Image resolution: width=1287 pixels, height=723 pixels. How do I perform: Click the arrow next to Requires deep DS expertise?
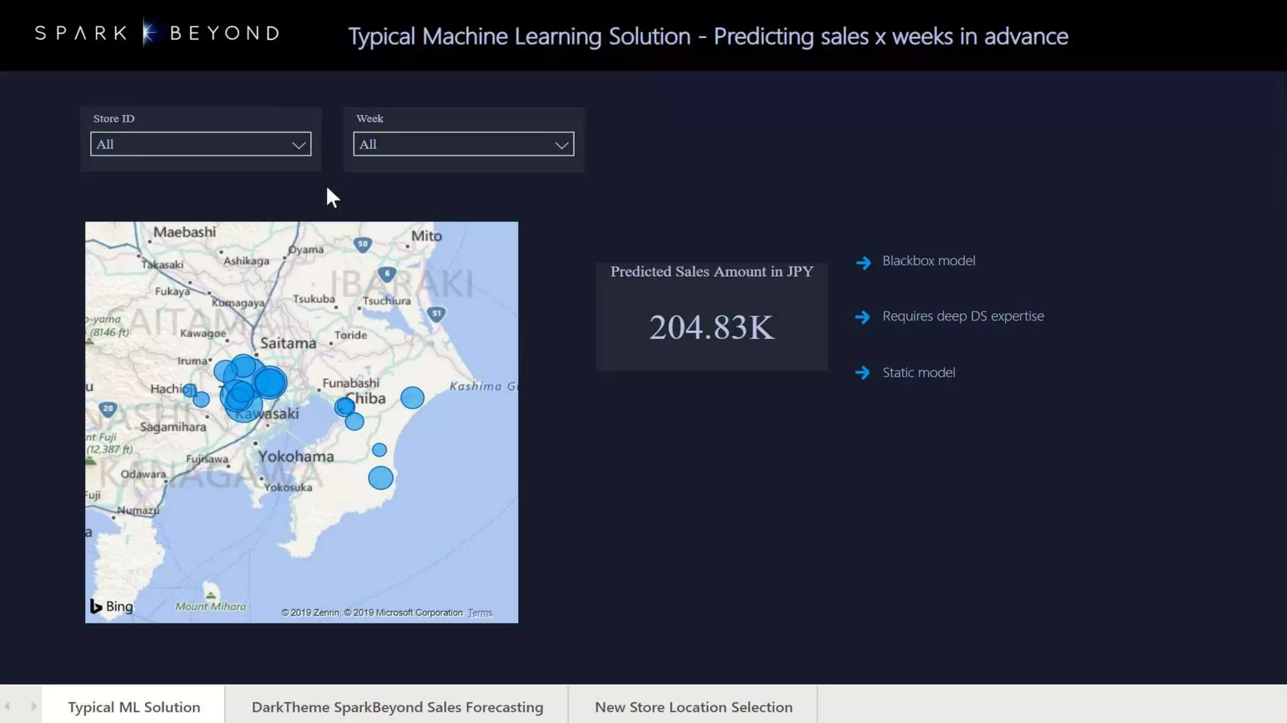click(x=863, y=318)
